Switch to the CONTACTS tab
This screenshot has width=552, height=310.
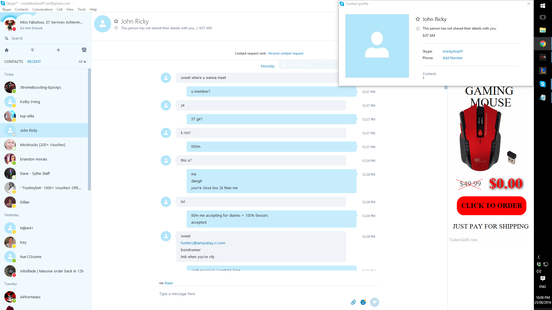coord(14,62)
